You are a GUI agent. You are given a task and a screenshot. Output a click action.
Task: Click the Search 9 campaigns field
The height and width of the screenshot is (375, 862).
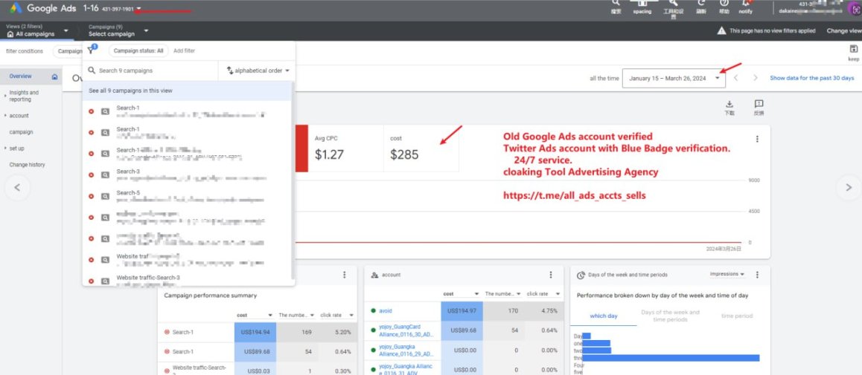(x=150, y=71)
